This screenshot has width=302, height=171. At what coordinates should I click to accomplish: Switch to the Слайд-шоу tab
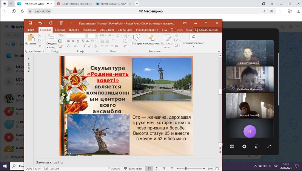(x=125, y=30)
